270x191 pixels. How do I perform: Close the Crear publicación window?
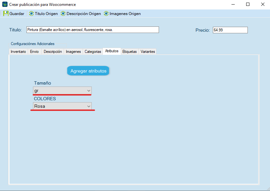263,4
